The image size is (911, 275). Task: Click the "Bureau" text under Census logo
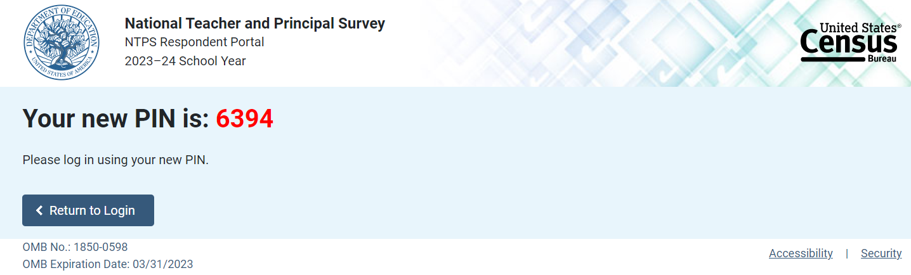pyautogui.click(x=882, y=58)
